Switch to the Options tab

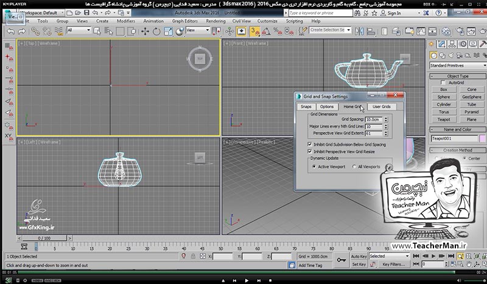(327, 106)
